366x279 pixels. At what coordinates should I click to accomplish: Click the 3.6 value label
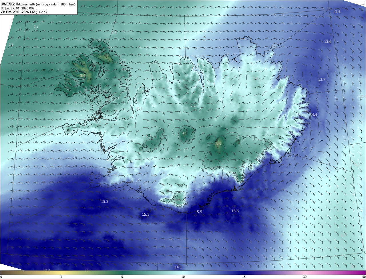pyautogui.click(x=218, y=144)
